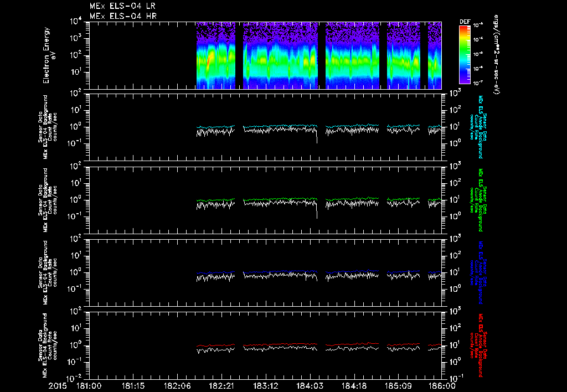Select the MEx ELS-04 LR title label
Screen dimensions: 567x392
123,7
